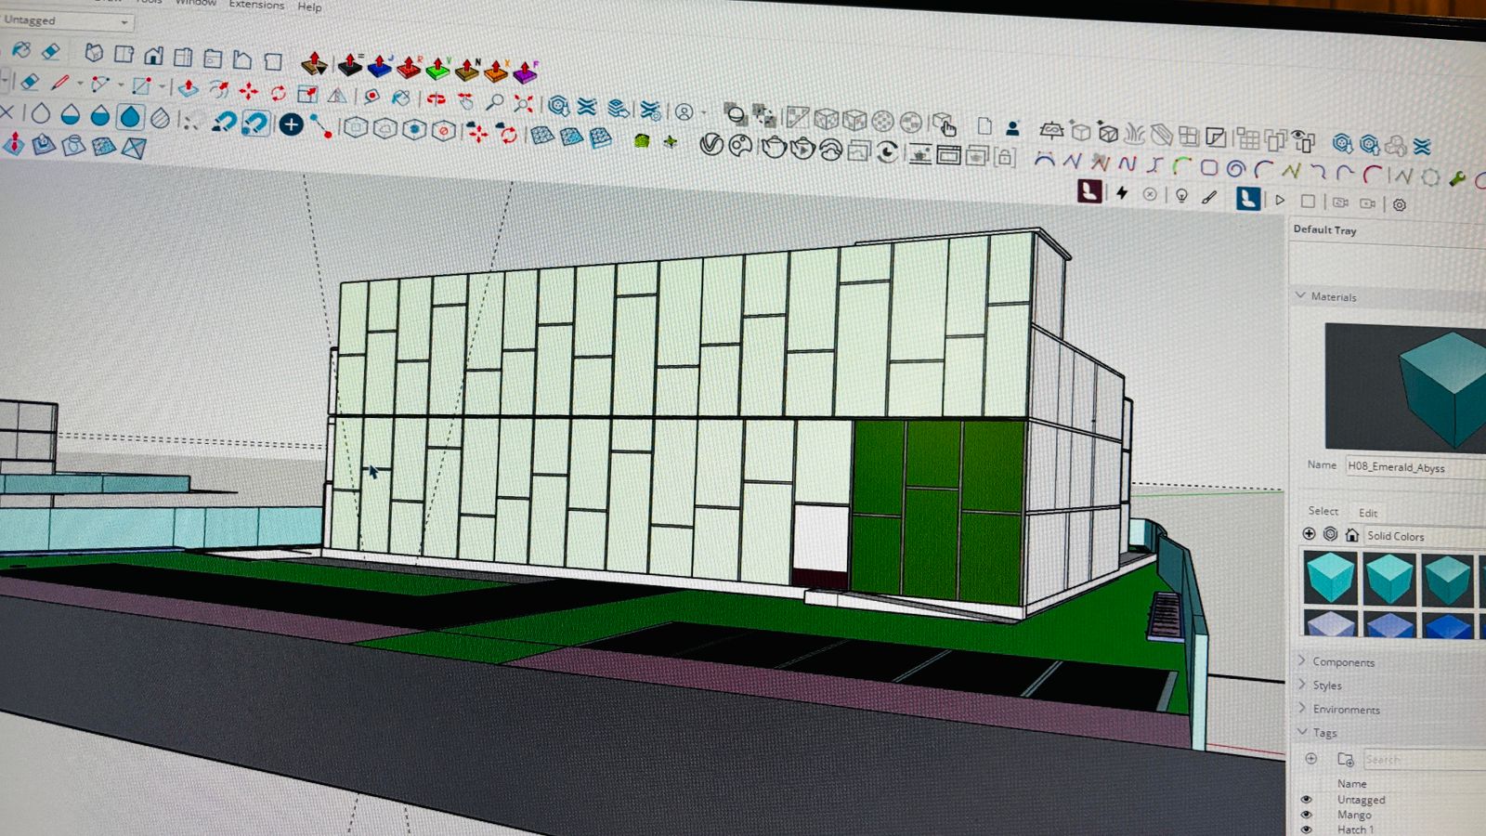This screenshot has width=1486, height=836.
Task: Pick the first cyan material swatch
Action: pos(1330,577)
